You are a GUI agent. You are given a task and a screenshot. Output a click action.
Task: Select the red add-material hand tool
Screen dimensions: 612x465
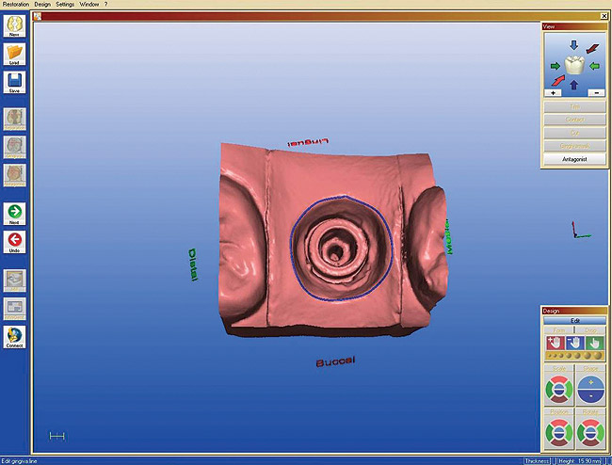tap(555, 345)
